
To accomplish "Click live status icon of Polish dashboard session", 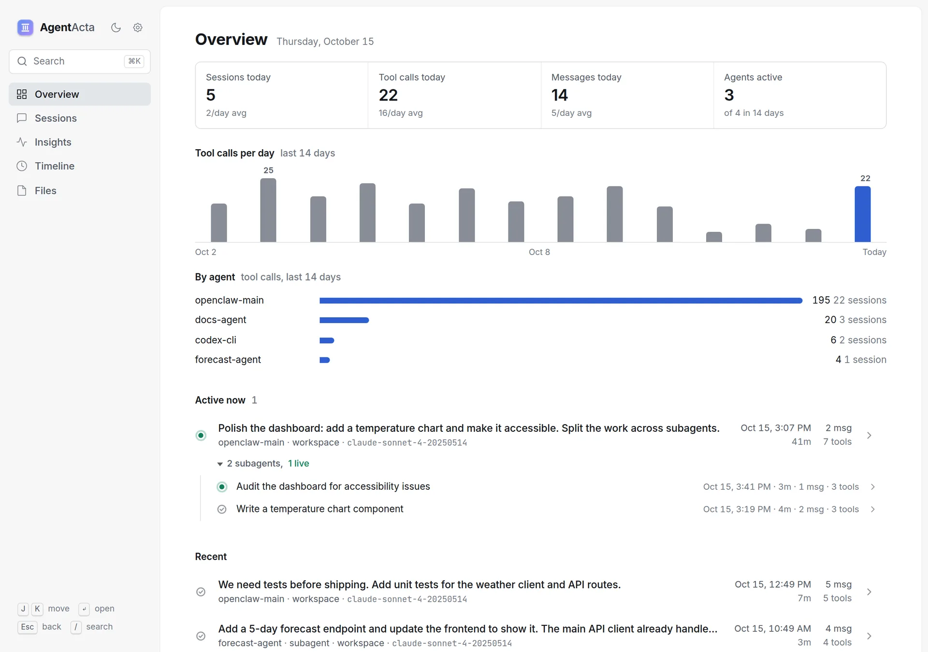I will (201, 435).
